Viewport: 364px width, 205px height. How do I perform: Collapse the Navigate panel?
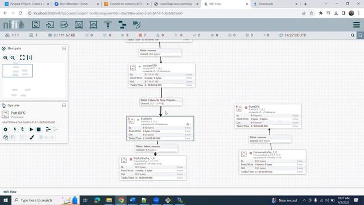click(64, 48)
